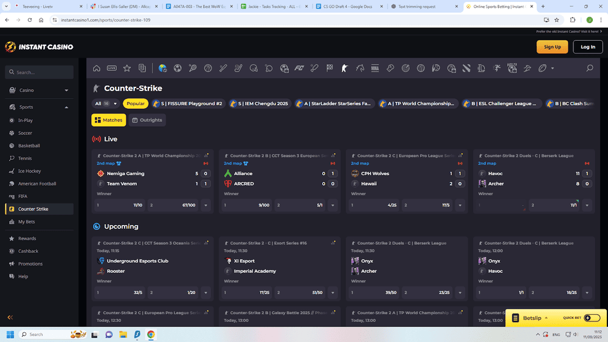The width and height of the screenshot is (608, 342).
Task: Open the search magnifier in sports bar
Action: pyautogui.click(x=590, y=68)
